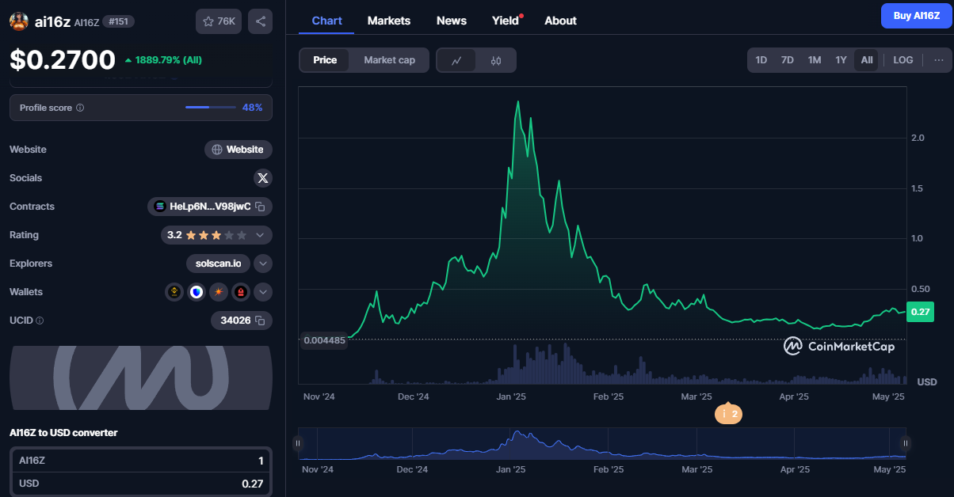Click the AI16Z to USD converter heading
This screenshot has height=497, width=954.
[63, 433]
